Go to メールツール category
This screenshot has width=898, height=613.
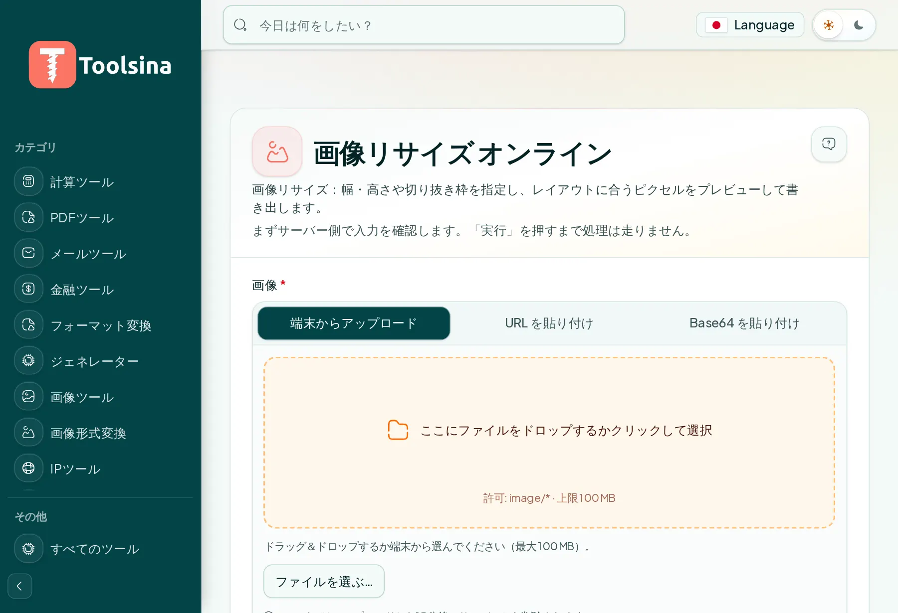[89, 254]
